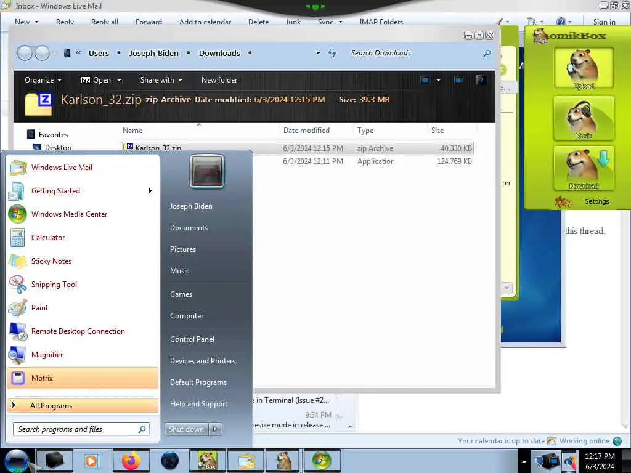Open Default Programs from Start menu

pos(198,382)
